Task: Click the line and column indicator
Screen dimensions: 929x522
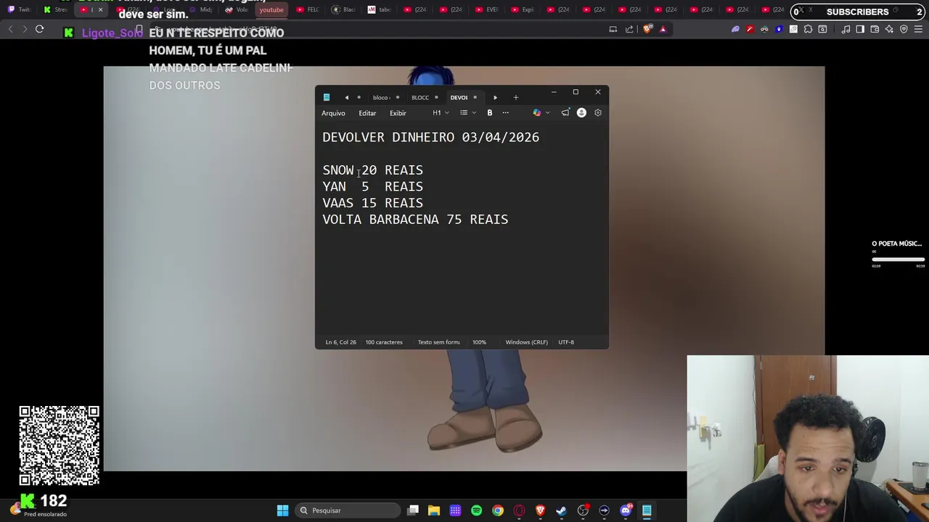Action: [x=341, y=342]
